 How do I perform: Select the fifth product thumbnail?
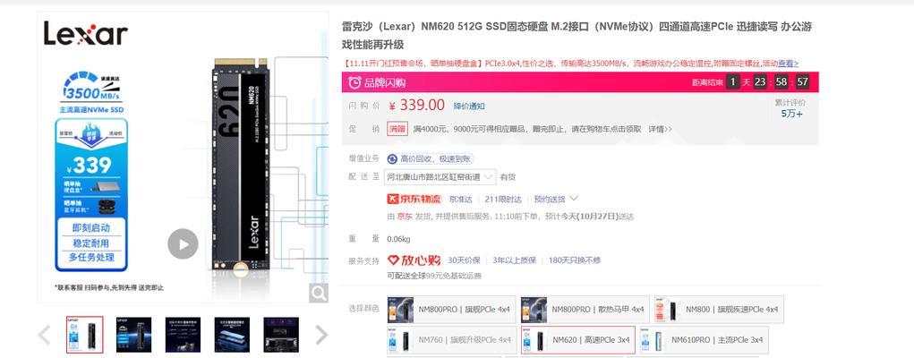[281, 335]
